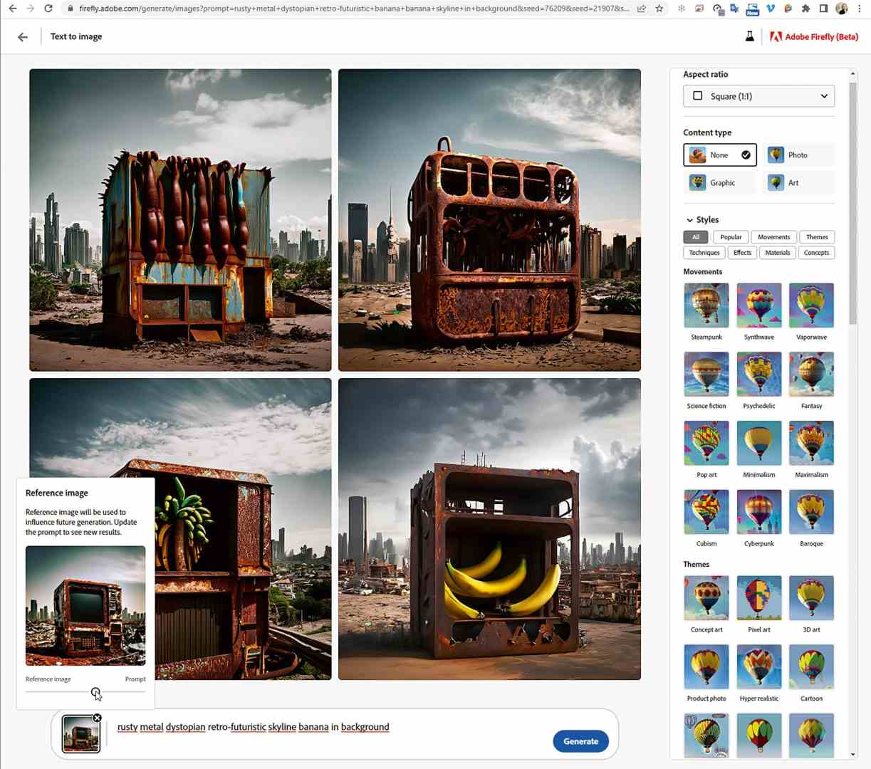
Task: Select the Synthwave style thumbnail
Action: tap(758, 305)
